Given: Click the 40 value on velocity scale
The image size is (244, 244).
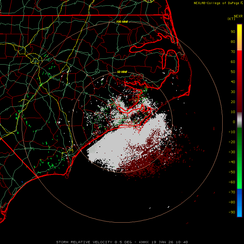Looking at the screenshot, I should pos(233,82).
